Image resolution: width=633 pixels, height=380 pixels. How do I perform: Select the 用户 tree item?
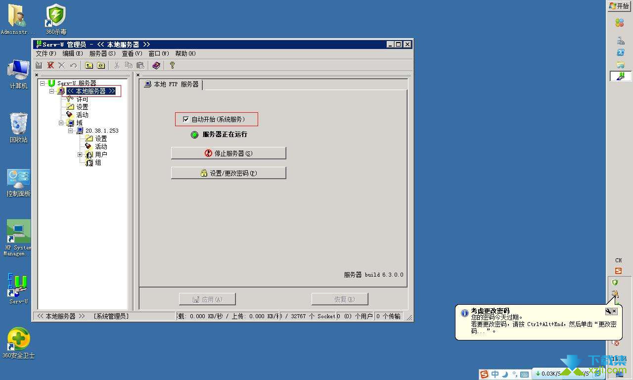(101, 154)
